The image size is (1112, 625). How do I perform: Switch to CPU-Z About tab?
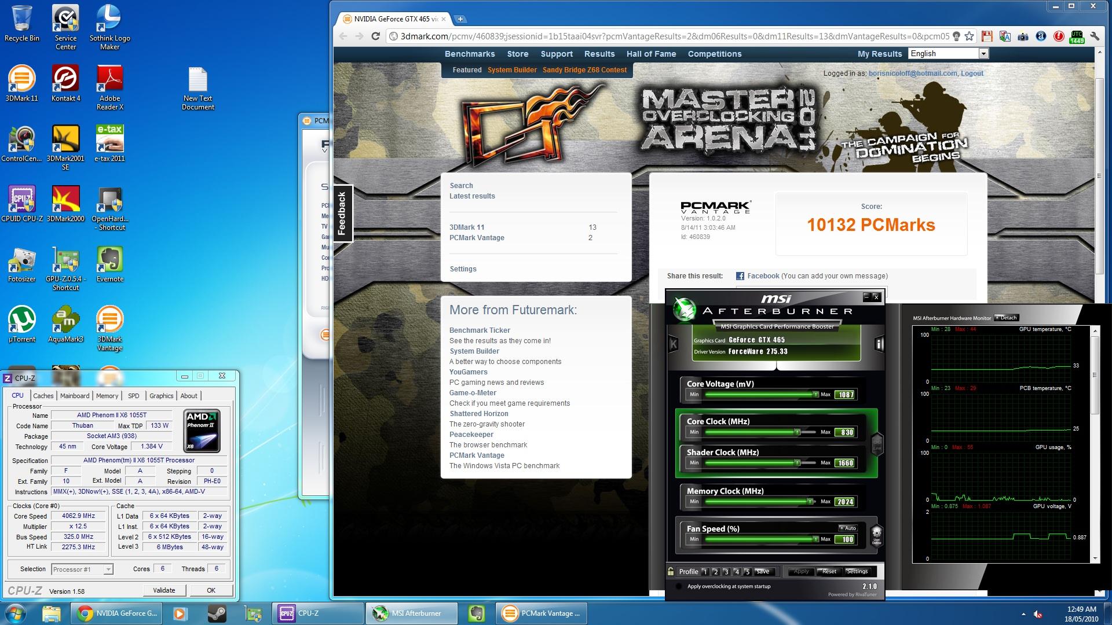coord(189,396)
